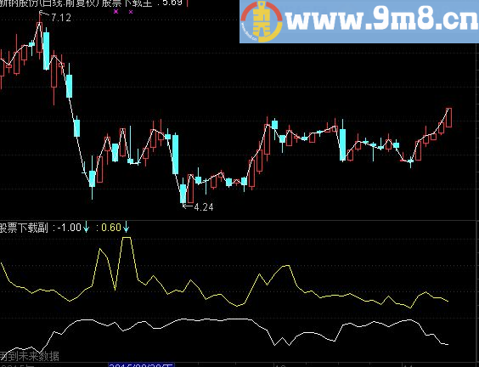Image resolution: width=479 pixels, height=367 pixels.
Task: Click the second magenta x marker at top
Action: click(x=131, y=12)
